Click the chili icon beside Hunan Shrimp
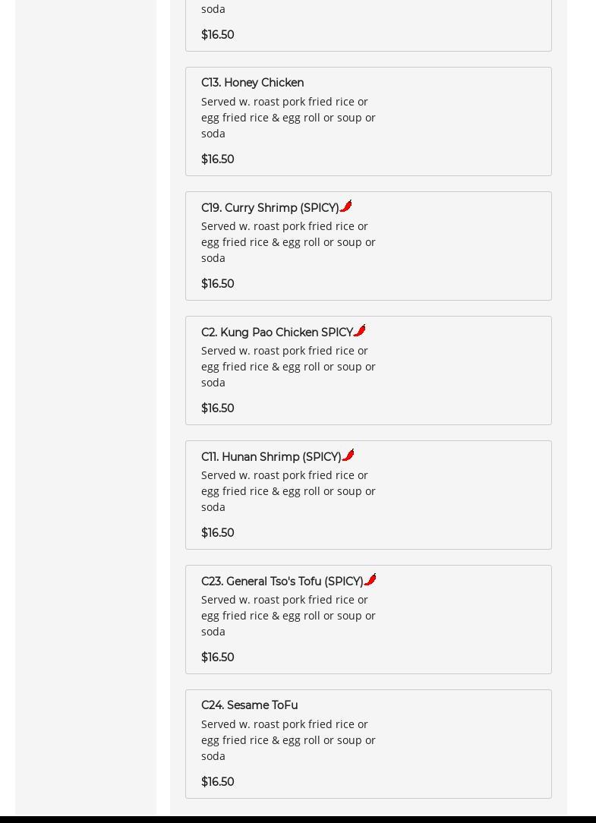This screenshot has height=823, width=596. 348,456
